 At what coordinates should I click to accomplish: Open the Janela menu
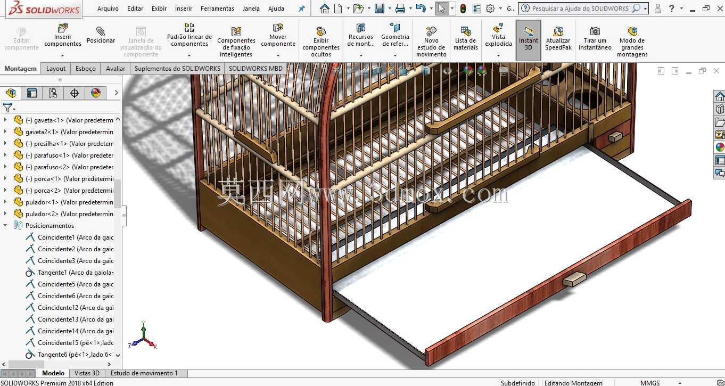coord(251,9)
